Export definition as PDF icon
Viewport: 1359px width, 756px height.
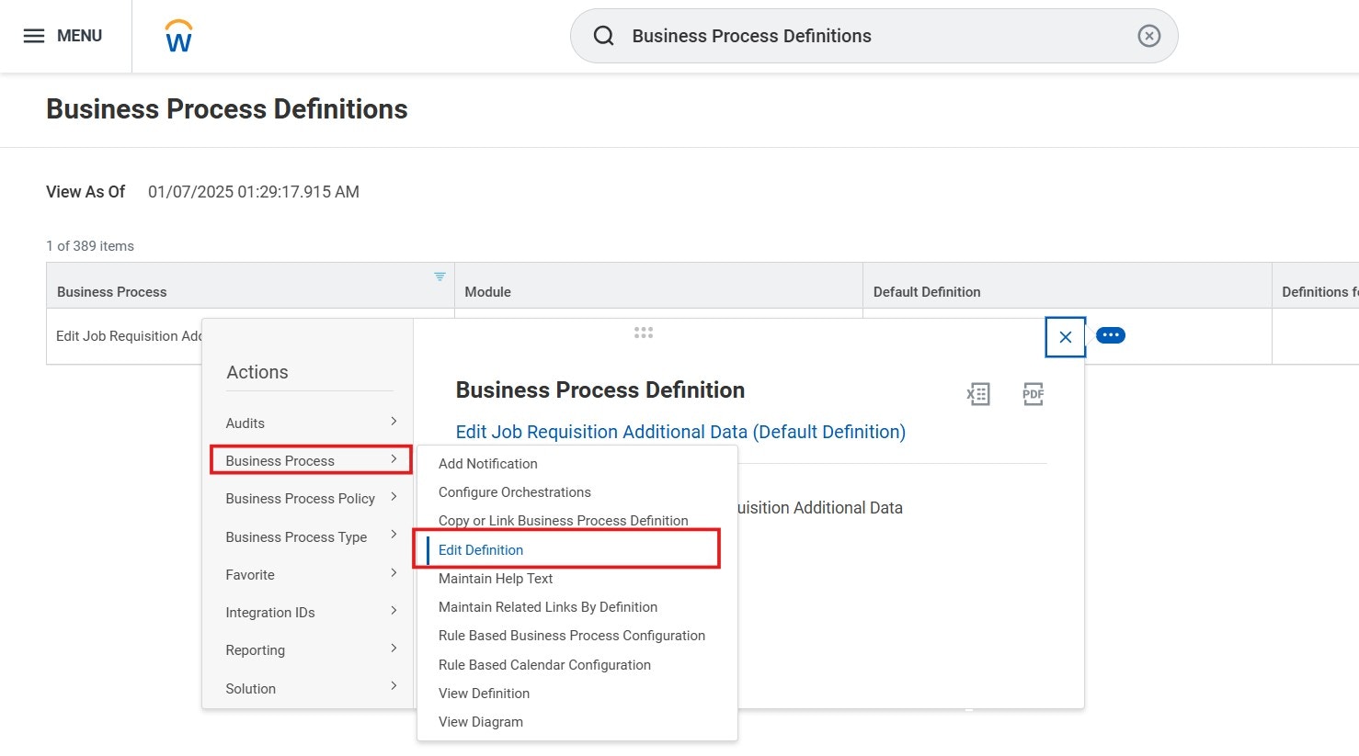1033,394
